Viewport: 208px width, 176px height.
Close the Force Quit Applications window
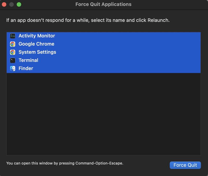(4, 4)
